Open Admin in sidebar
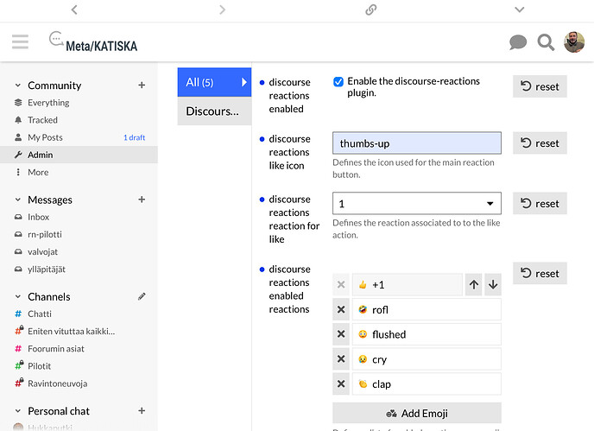 click(79, 155)
